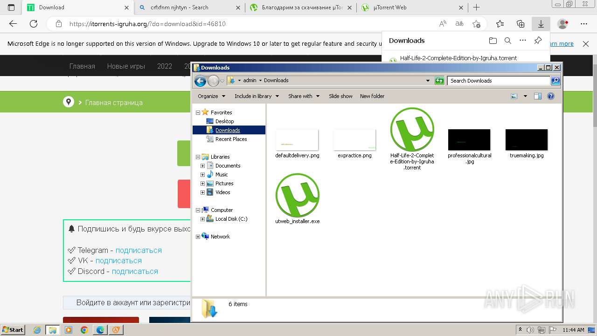Screen dimensions: 597x336
Task: Expand the Local Disk (C:) node
Action: pyautogui.click(x=202, y=219)
